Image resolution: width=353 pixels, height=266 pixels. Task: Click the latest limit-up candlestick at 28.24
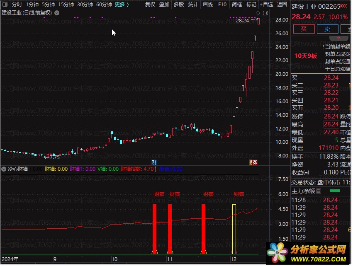coord(259,22)
